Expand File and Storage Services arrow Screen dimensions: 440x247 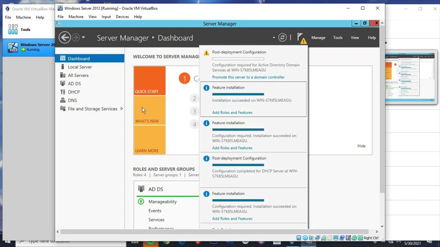[121, 109]
